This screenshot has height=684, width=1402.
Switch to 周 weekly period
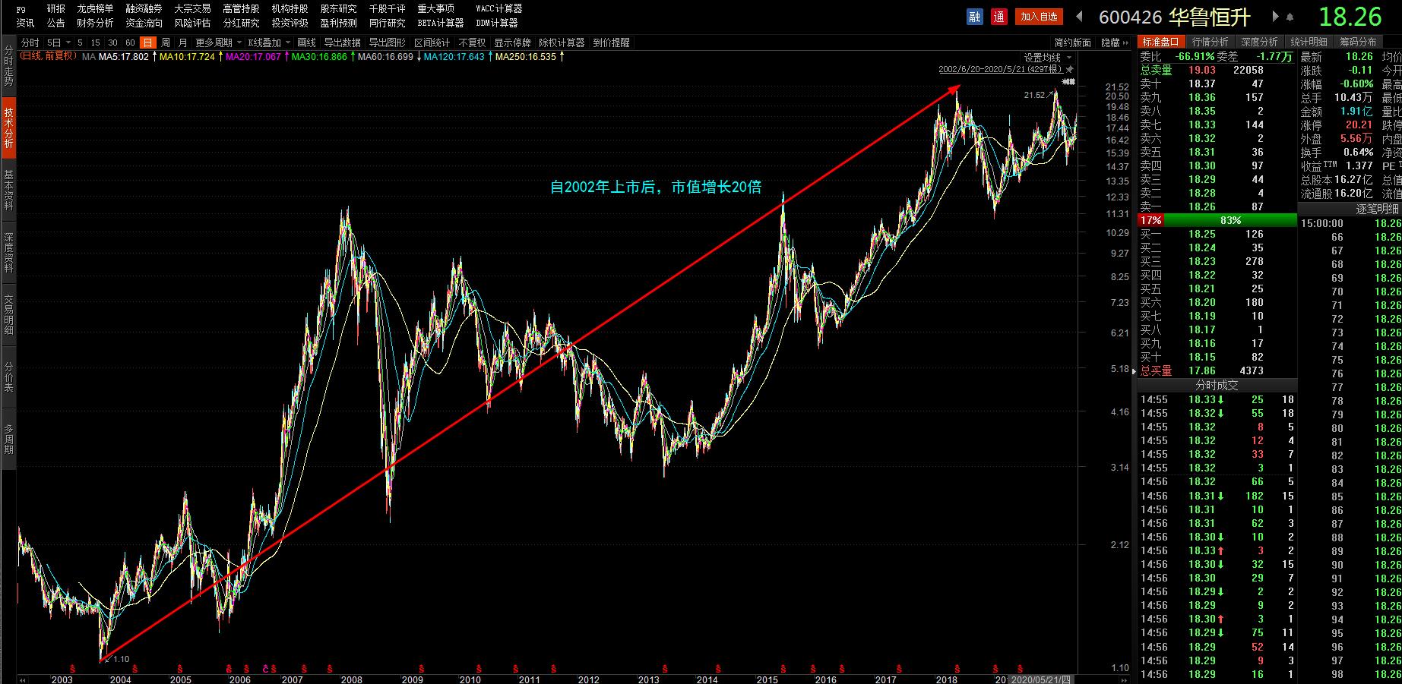pos(166,43)
